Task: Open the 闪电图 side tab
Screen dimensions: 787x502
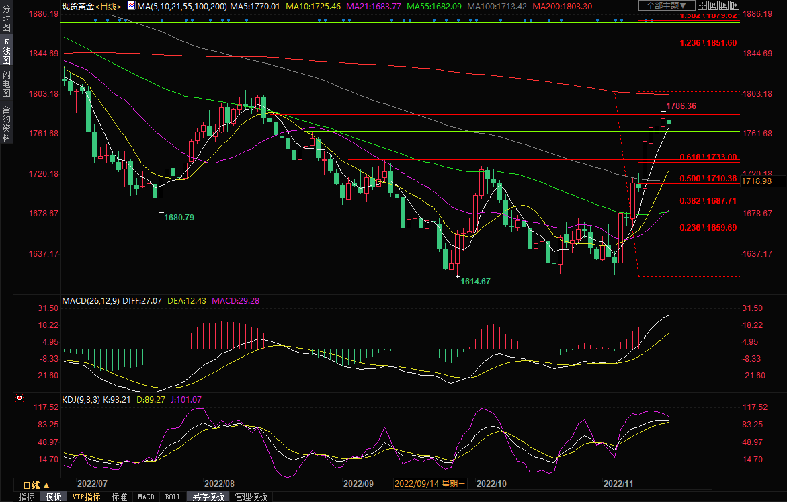Action: tap(6, 82)
